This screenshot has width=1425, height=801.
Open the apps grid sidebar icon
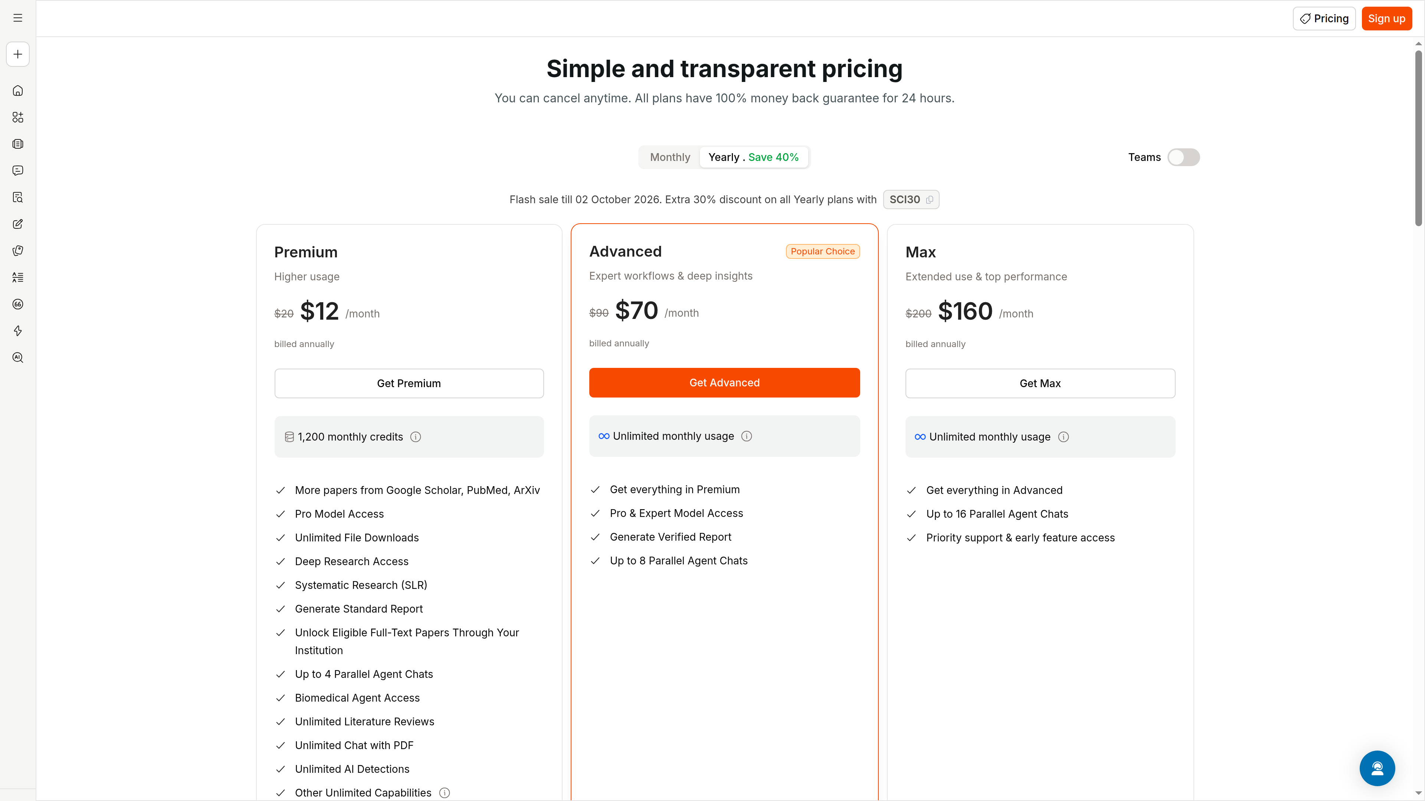coord(18,117)
